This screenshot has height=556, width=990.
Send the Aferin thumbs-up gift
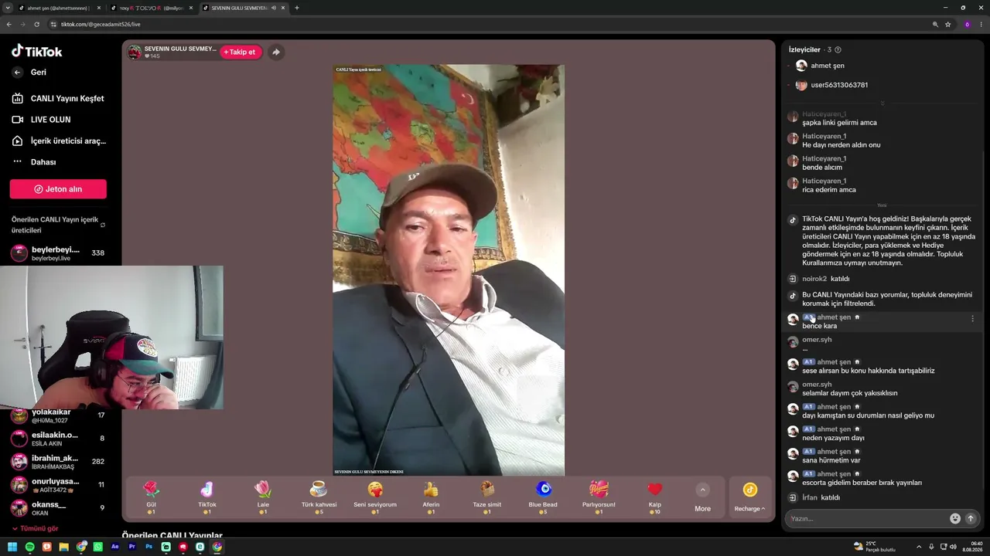tap(431, 496)
